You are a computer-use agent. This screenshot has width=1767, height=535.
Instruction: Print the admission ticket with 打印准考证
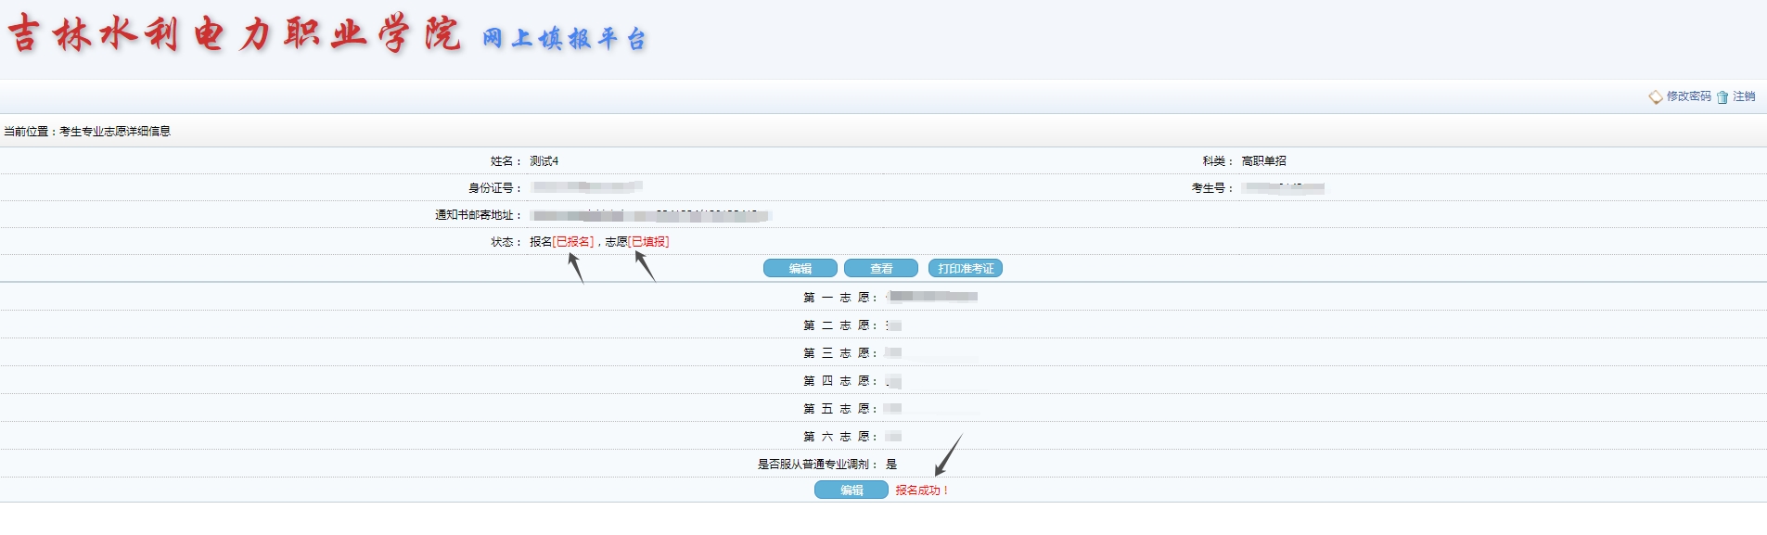965,268
